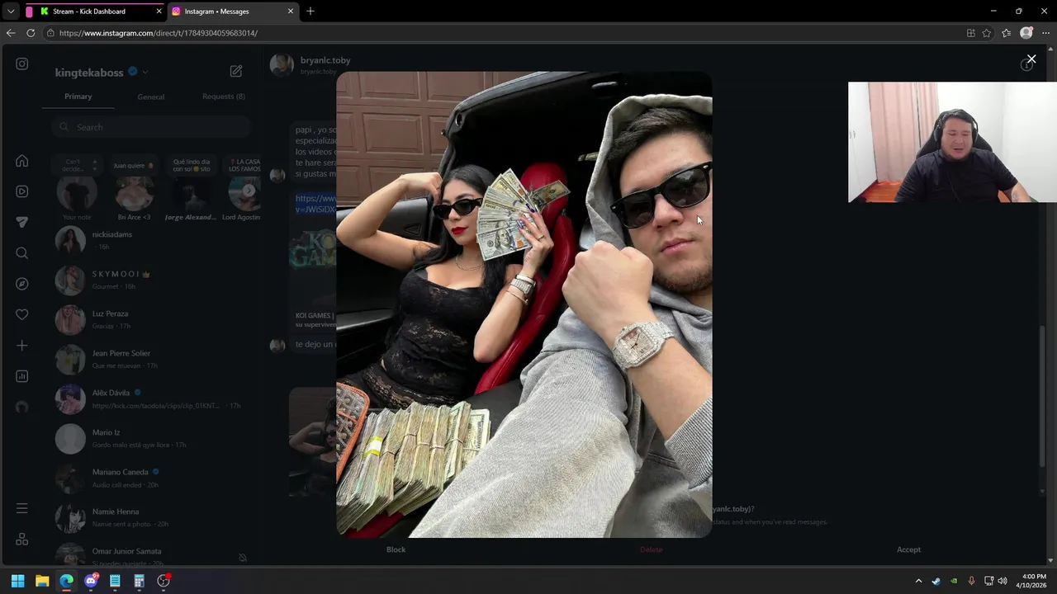This screenshot has height=594, width=1057.
Task: Open Search magnifier in Instagram sidebar
Action: pyautogui.click(x=22, y=253)
